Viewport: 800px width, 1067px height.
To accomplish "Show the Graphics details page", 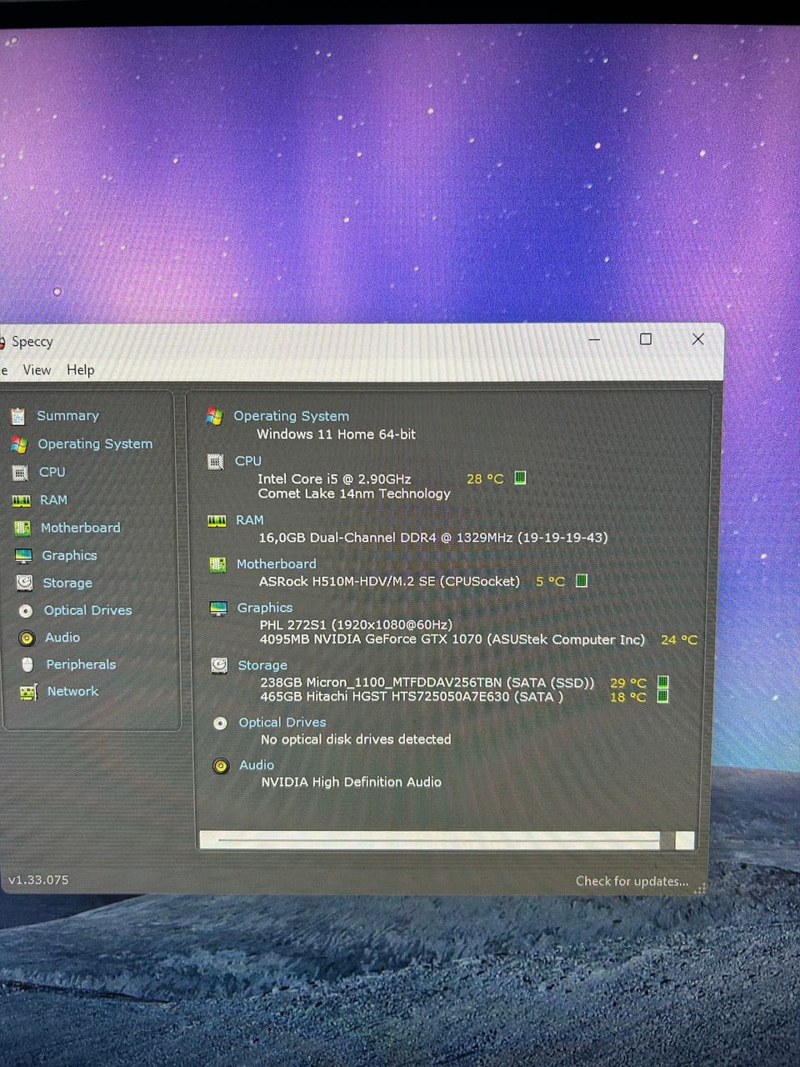I will (x=69, y=556).
